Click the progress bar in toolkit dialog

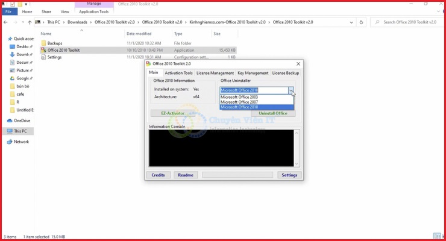click(237, 175)
